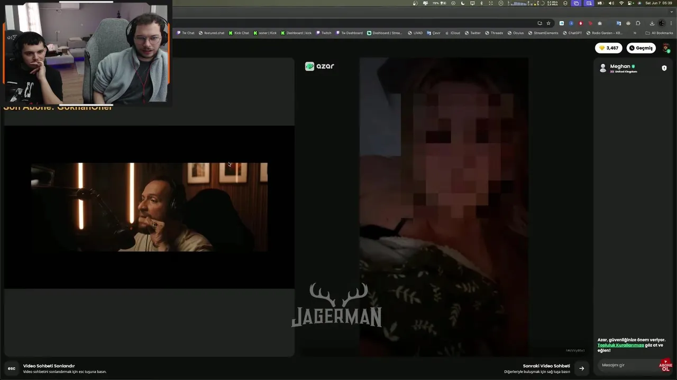Click the battery 79% indicator
Screen dimensions: 677x380
point(440,3)
